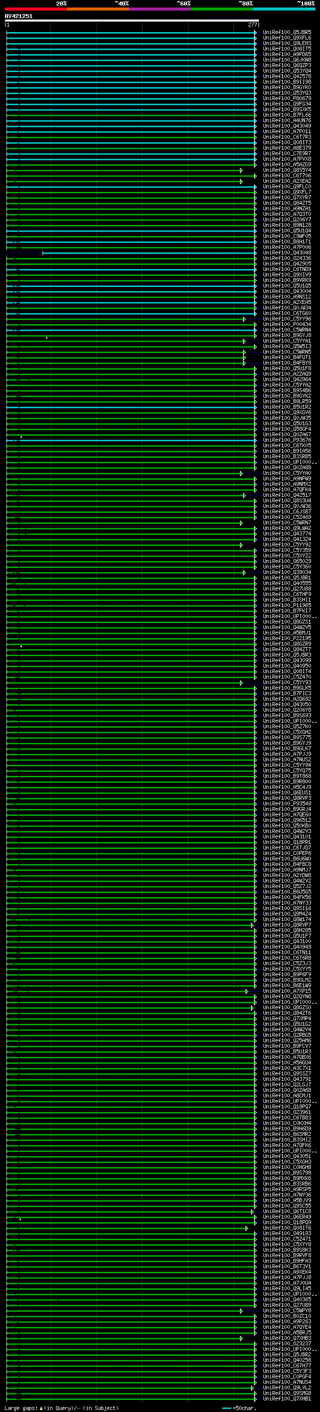Open hit UniRef100_Q6JKN8

click(287, 60)
